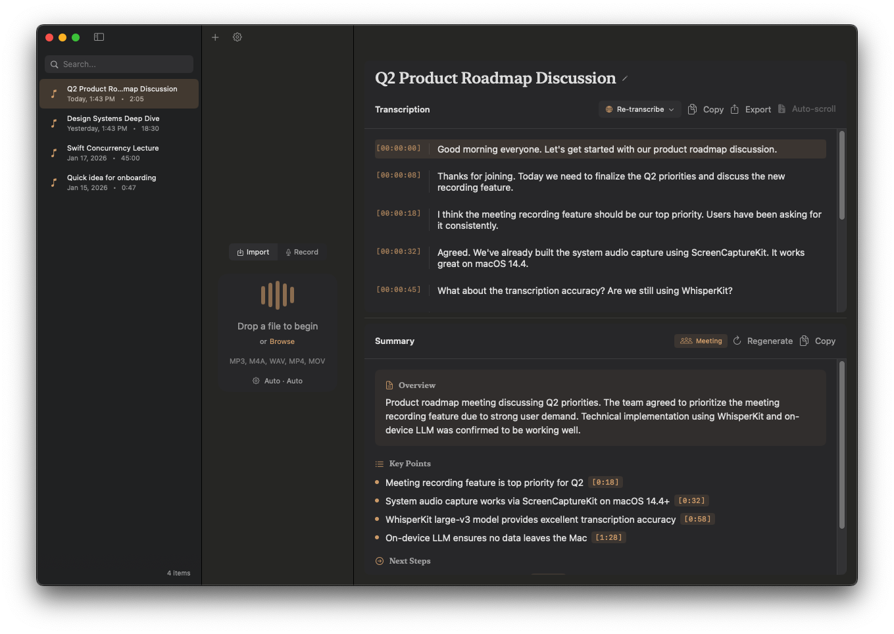Open the Re-transcribe dropdown
The width and height of the screenshot is (894, 634).
coord(639,109)
